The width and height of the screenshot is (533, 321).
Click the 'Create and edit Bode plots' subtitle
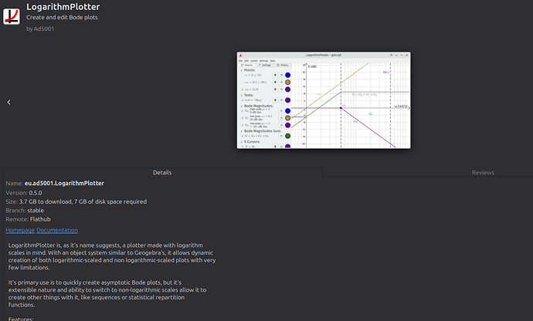point(62,17)
